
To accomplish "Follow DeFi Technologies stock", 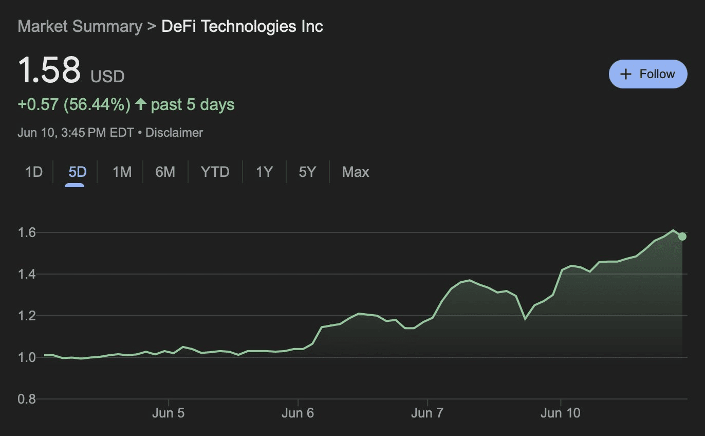I will point(648,74).
